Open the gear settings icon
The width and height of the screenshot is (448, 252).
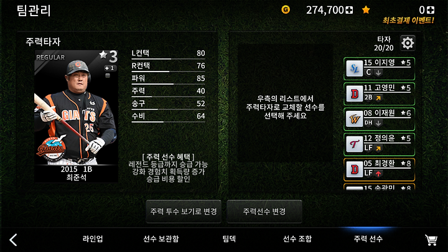point(408,43)
